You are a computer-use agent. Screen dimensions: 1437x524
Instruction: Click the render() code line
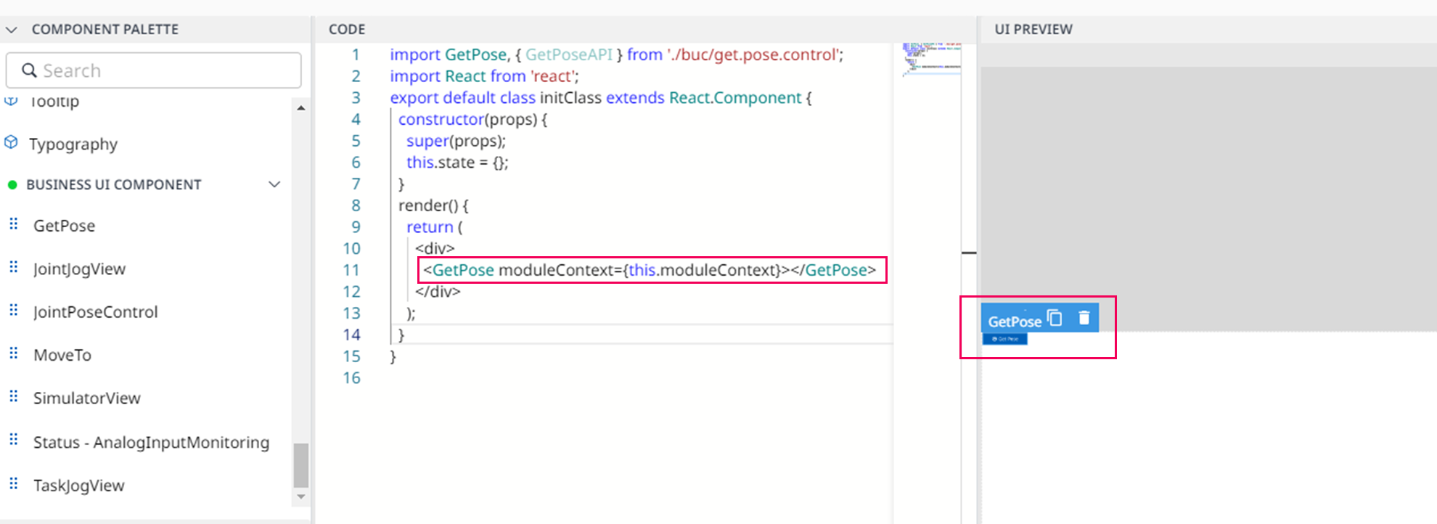433,205
